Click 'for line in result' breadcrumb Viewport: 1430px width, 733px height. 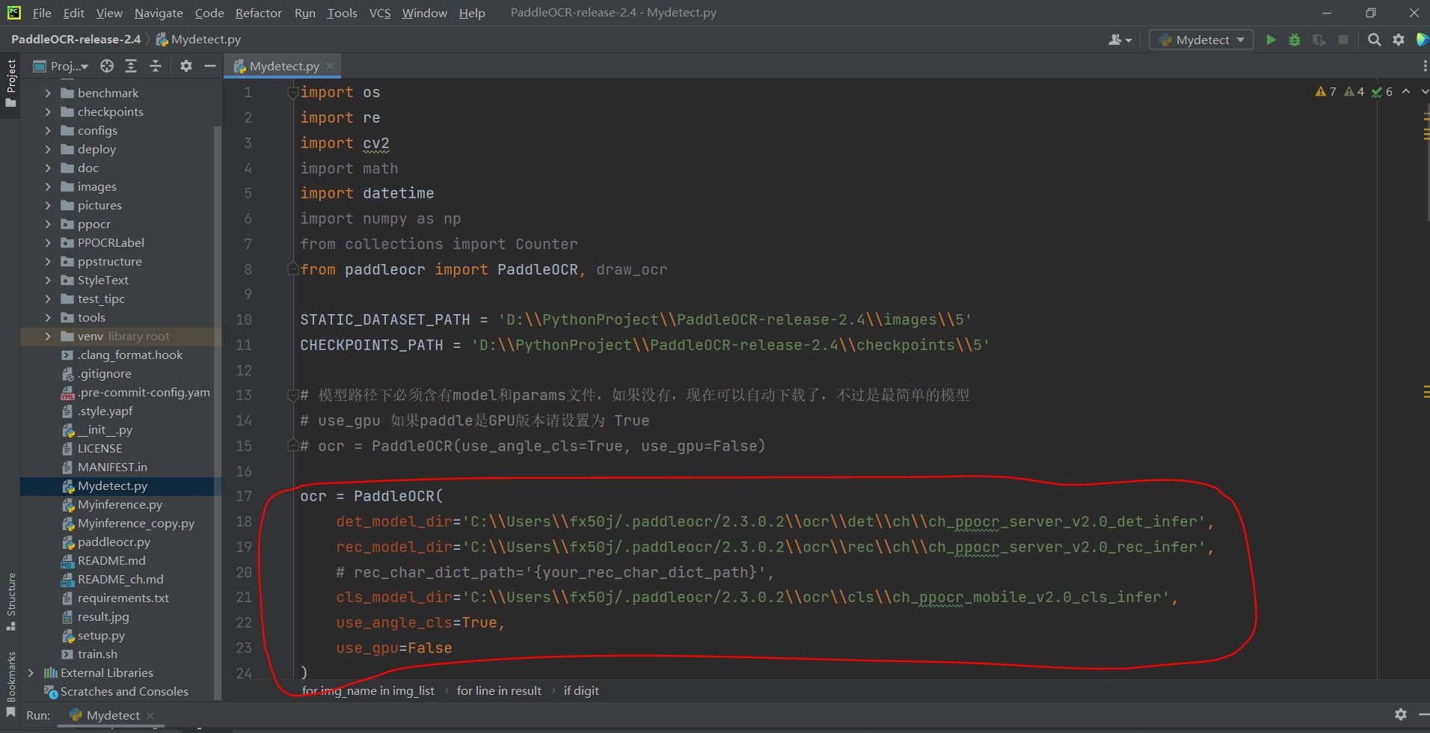pyautogui.click(x=499, y=690)
